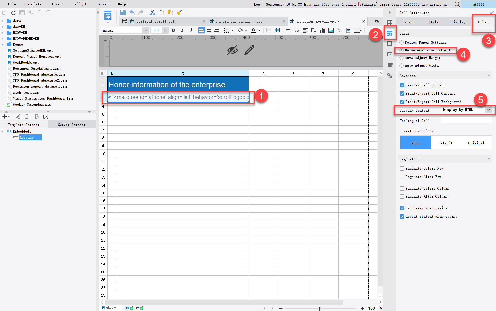The width and height of the screenshot is (496, 311).
Task: Disable Repeat content when paging
Action: (x=402, y=216)
